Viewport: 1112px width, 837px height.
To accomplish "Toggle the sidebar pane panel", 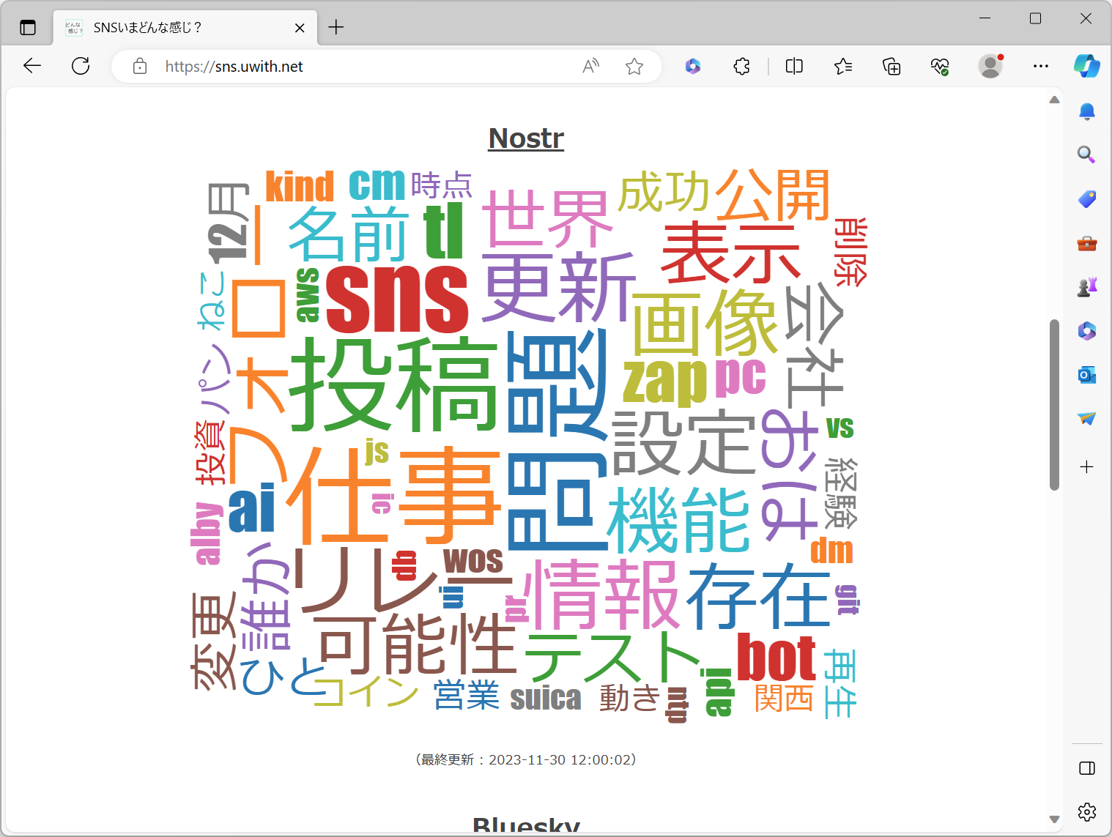I will 1087,768.
